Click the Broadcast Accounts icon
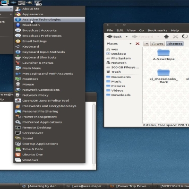The image size is (189, 189). click(18, 30)
